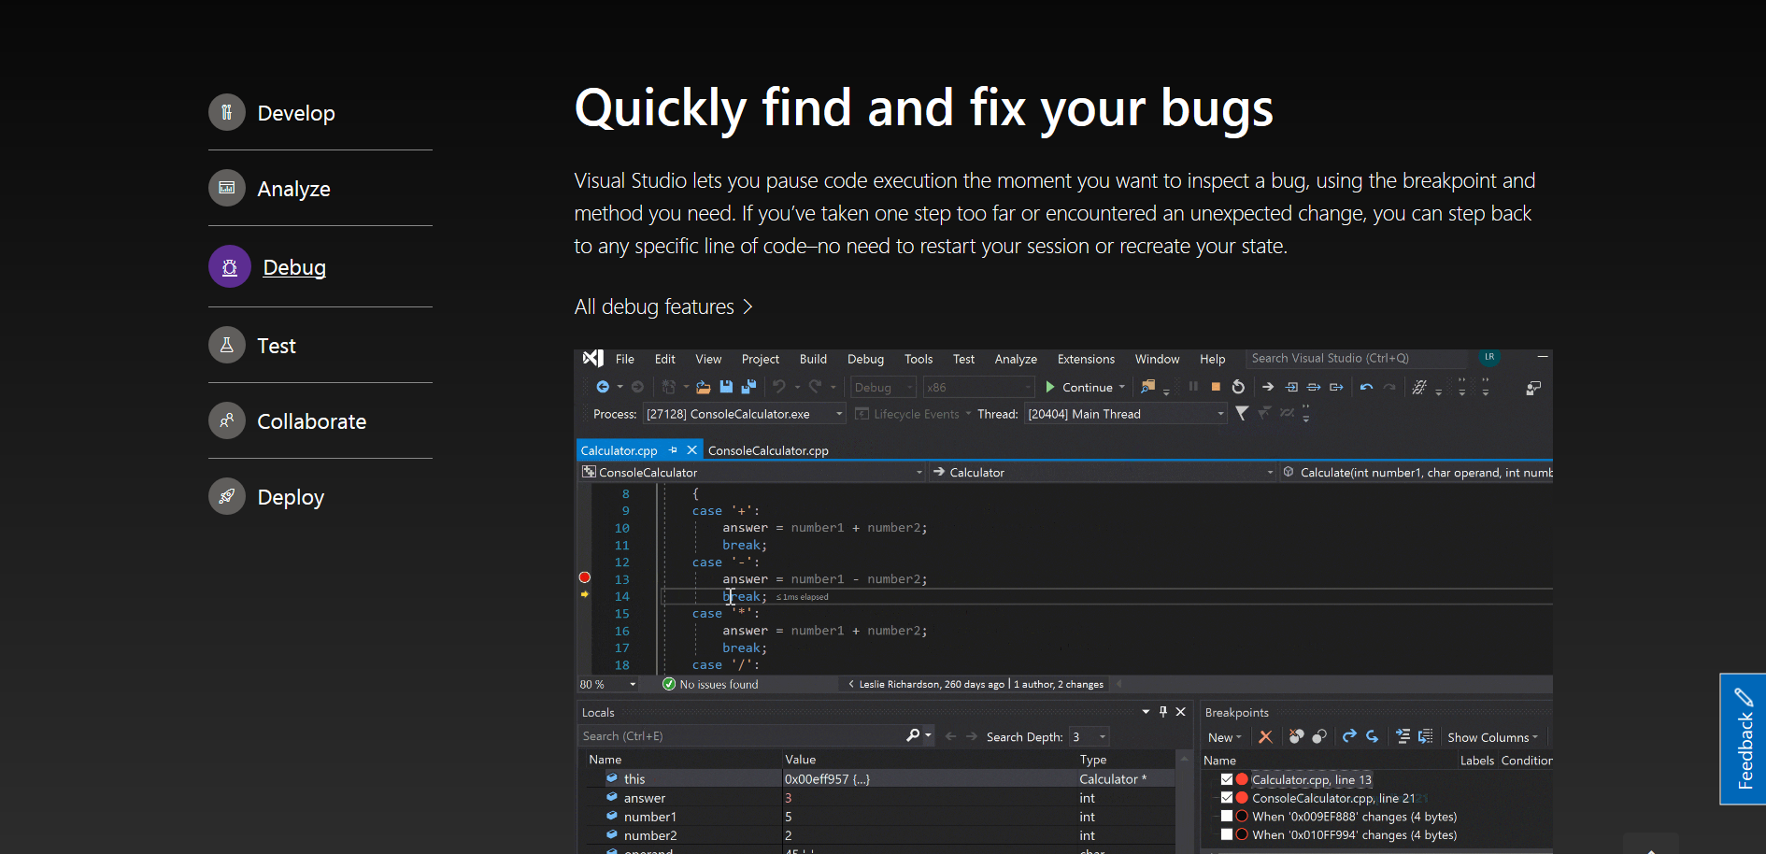Click the Step Into arrow icon
Viewport: 1766px width, 854px height.
pos(1292,386)
